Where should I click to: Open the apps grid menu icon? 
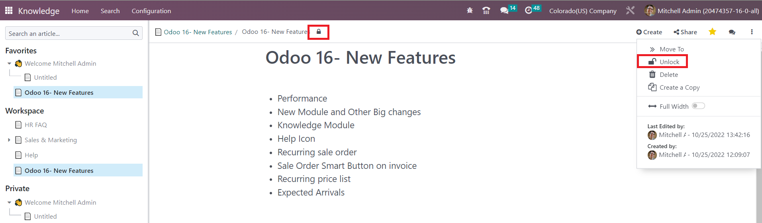[x=9, y=11]
